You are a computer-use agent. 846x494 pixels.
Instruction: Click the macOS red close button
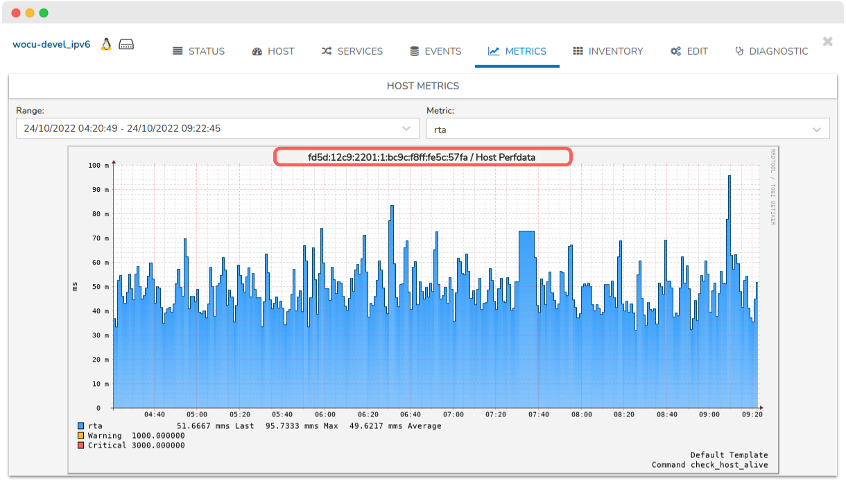tap(16, 13)
